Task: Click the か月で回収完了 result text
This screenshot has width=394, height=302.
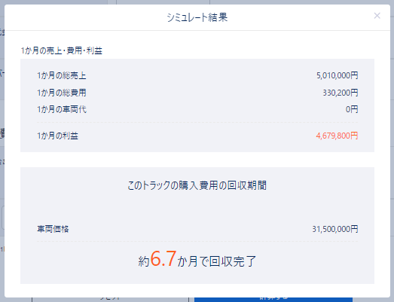Action: coord(217,261)
